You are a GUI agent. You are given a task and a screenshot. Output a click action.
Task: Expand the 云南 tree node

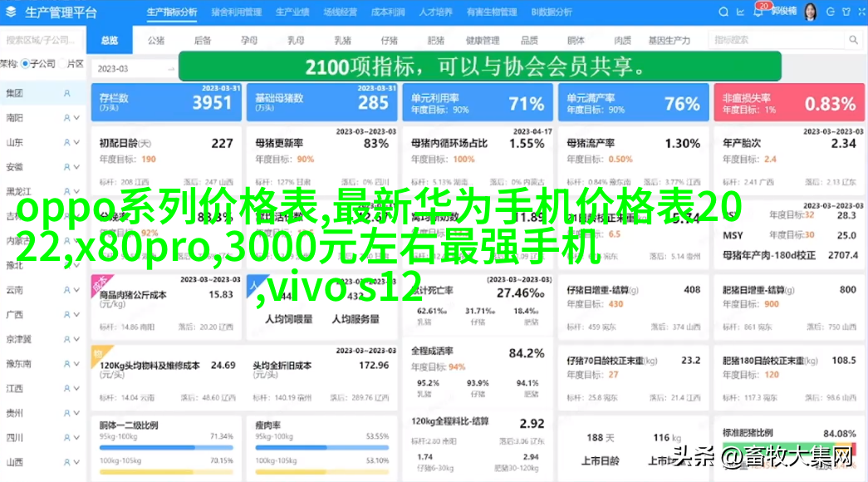coord(76,290)
